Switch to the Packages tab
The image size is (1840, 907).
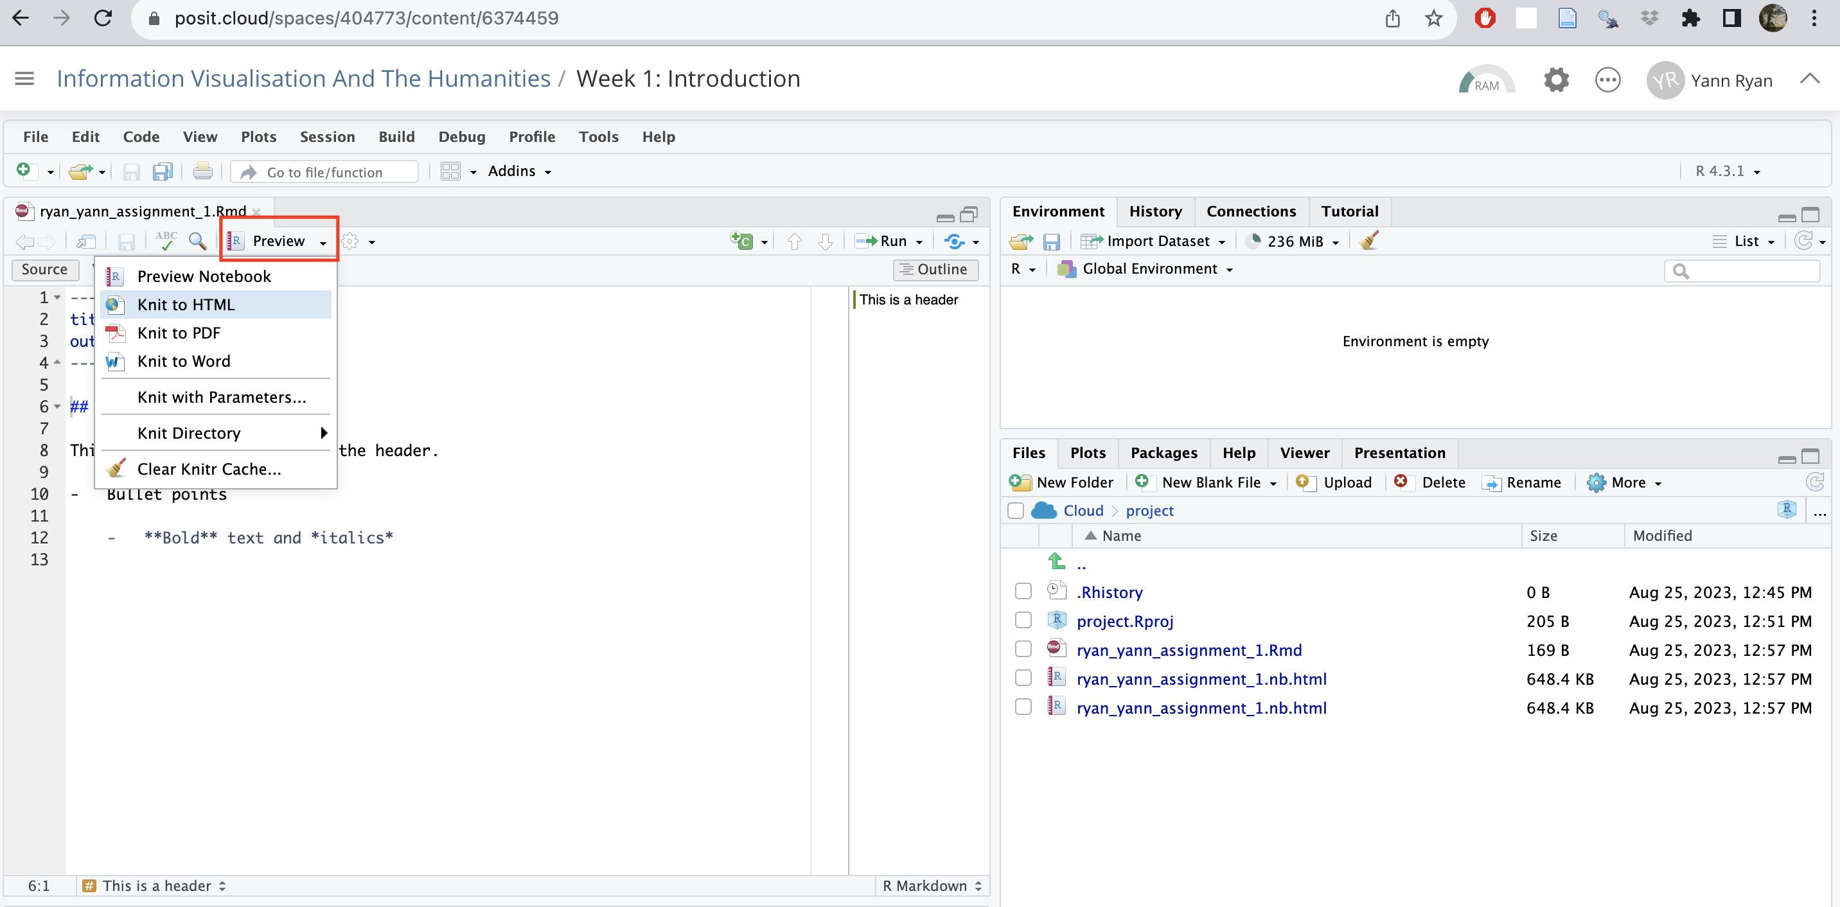(x=1163, y=452)
